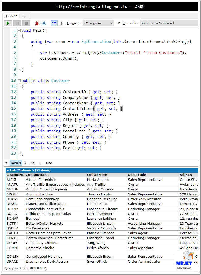Click the Around the Horn cell
The width and height of the screenshot is (201, 275).
(56, 194)
